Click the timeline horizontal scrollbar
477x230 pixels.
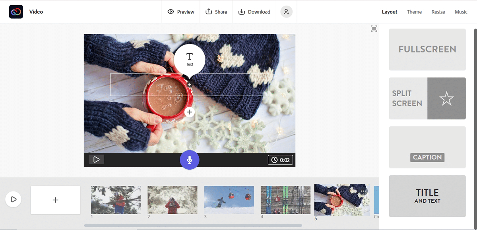point(199,226)
